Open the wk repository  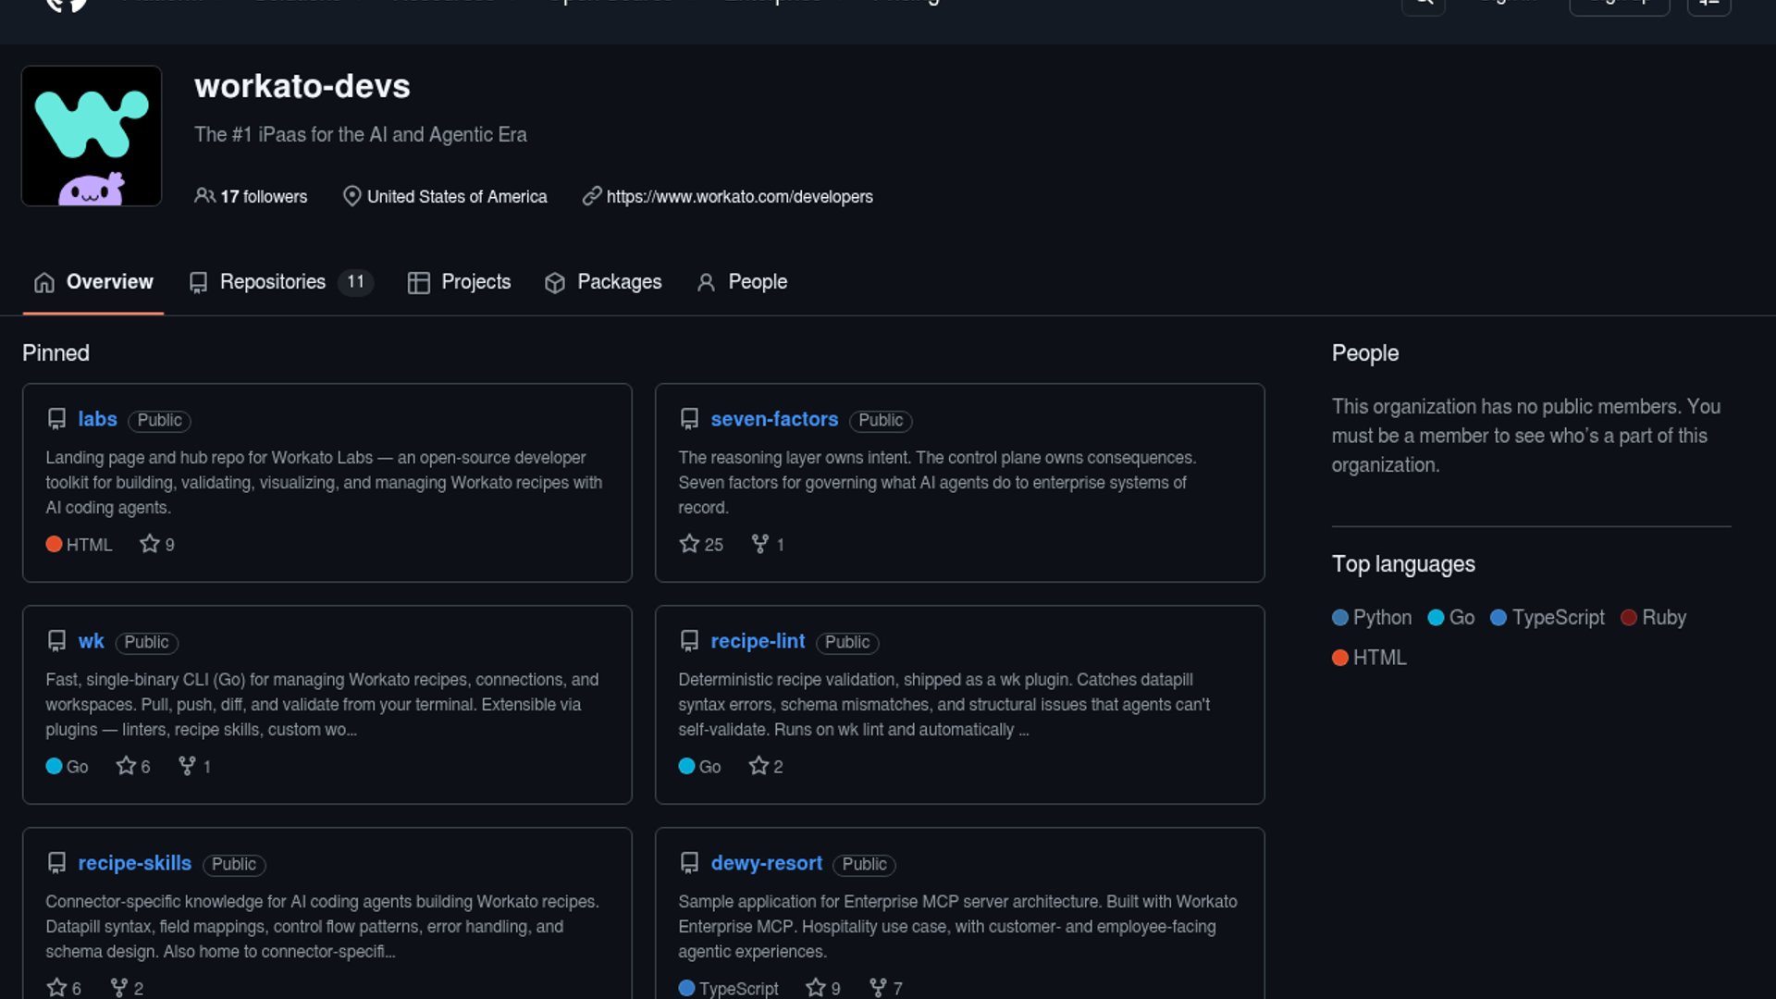coord(91,641)
